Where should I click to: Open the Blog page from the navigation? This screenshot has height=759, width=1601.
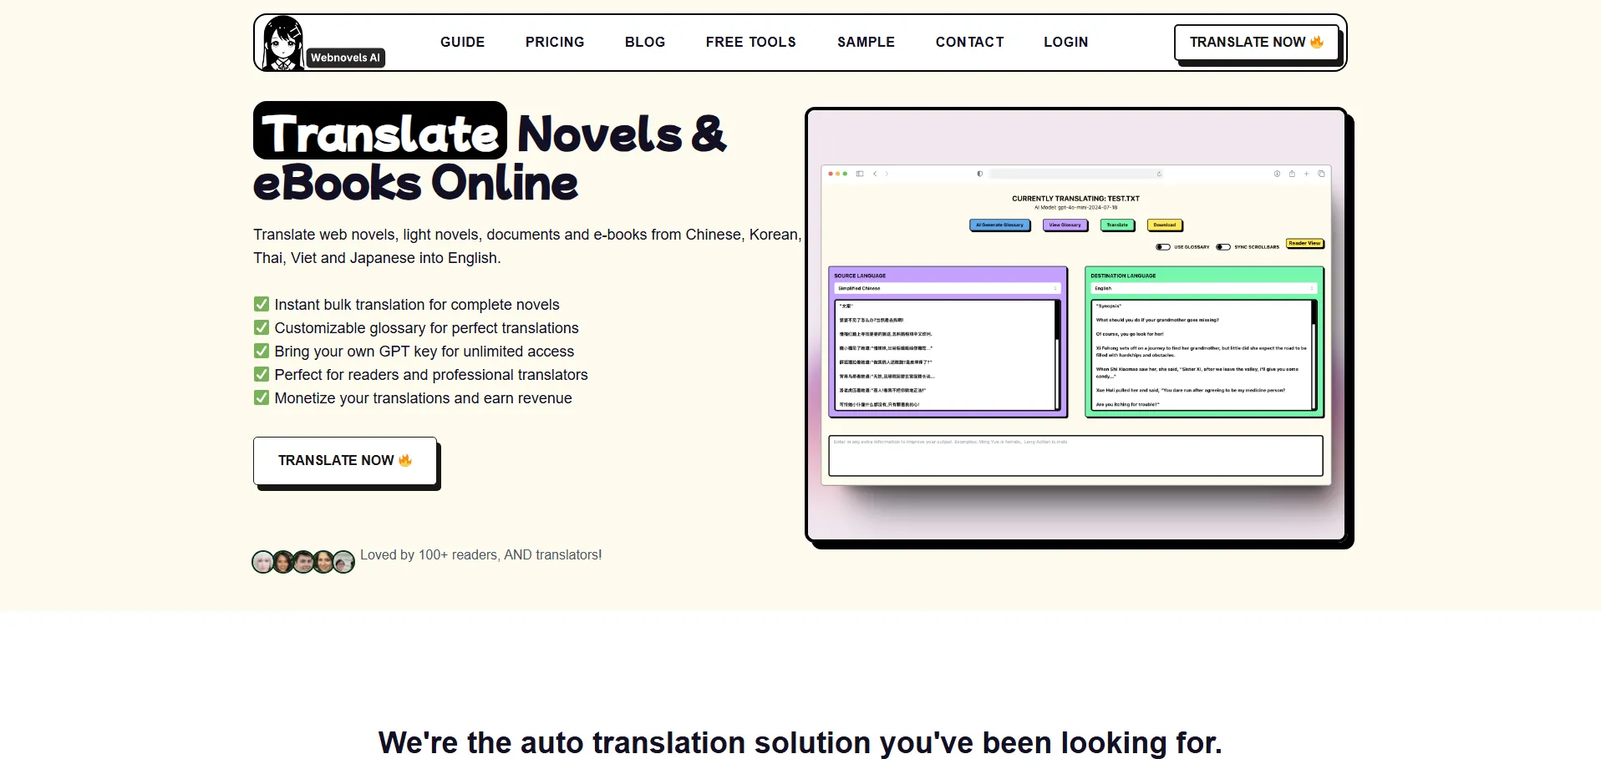[645, 42]
